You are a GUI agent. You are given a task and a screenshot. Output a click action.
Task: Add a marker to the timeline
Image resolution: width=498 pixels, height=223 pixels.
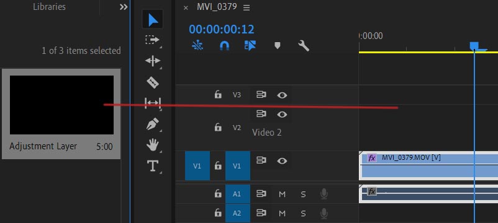278,46
